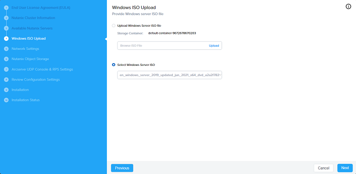356x174 pixels.
Task: Go to Network Settings step
Action: [25, 49]
